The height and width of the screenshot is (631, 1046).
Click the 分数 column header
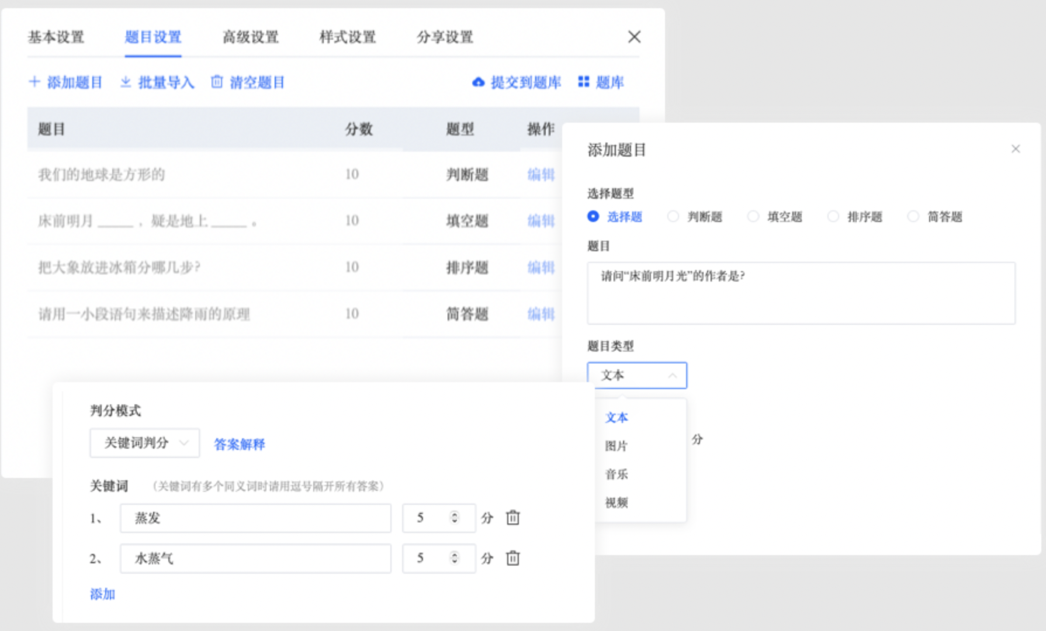(359, 129)
